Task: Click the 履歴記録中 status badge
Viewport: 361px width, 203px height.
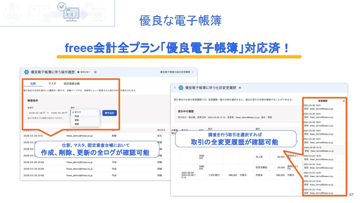Action: [x=85, y=72]
